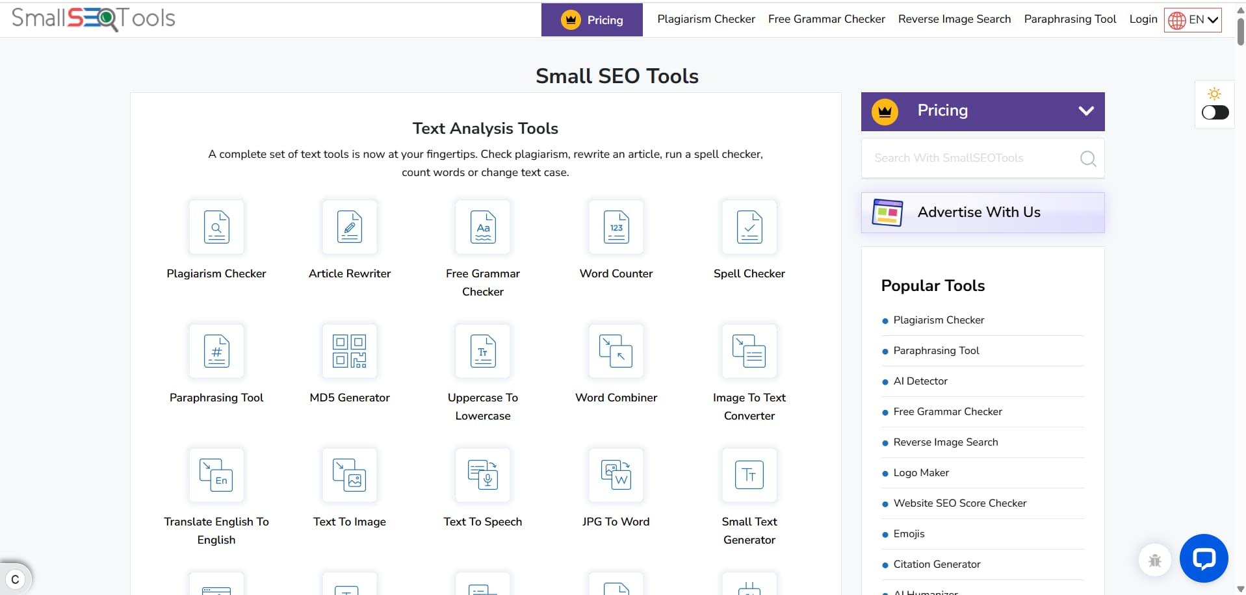
Task: Click the Article Rewriter label
Action: [x=350, y=273]
